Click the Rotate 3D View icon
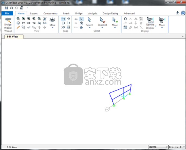This screenshot has height=150, width=186. [39, 23]
